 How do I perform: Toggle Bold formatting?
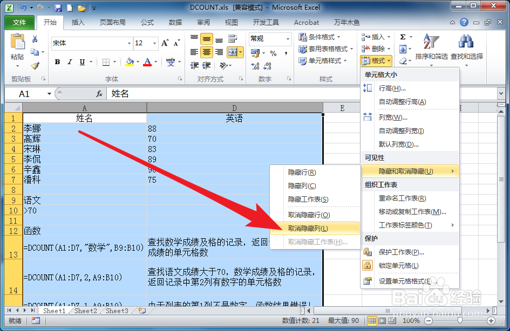[x=58, y=61]
